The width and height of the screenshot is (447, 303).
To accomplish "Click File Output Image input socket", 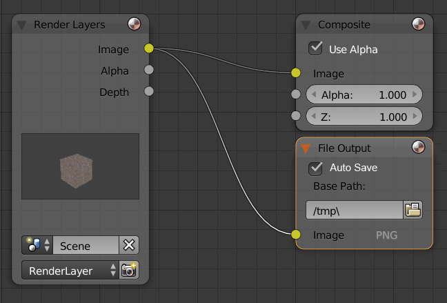I will tap(296, 235).
